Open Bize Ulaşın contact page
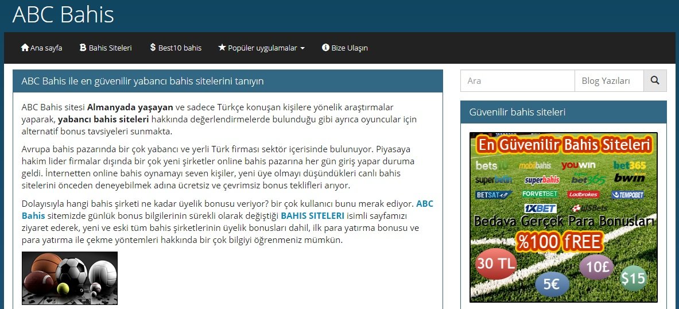The image size is (679, 309). [345, 48]
